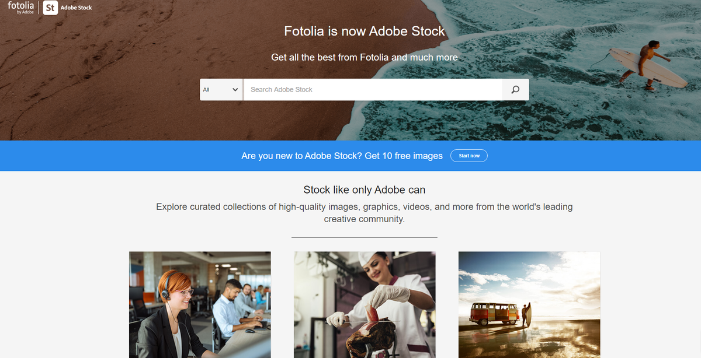Open the van on beach photo
Screen dimensions: 701x358
pos(529,304)
